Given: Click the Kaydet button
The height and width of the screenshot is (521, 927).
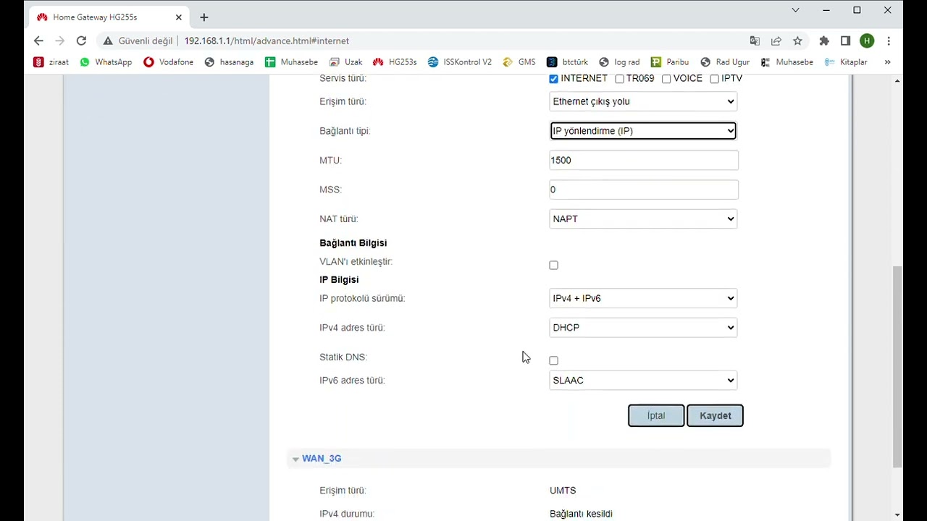Looking at the screenshot, I should pyautogui.click(x=715, y=415).
